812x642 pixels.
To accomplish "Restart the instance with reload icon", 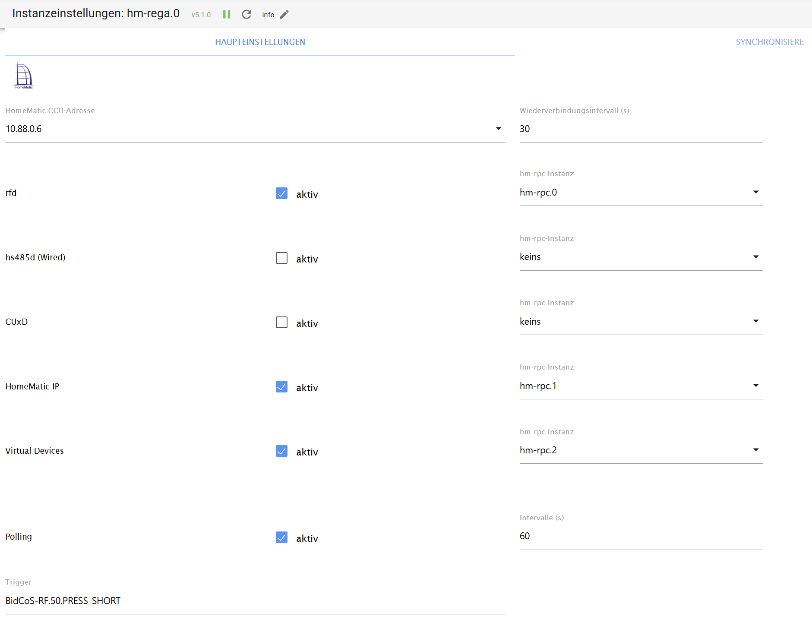I will pyautogui.click(x=246, y=15).
